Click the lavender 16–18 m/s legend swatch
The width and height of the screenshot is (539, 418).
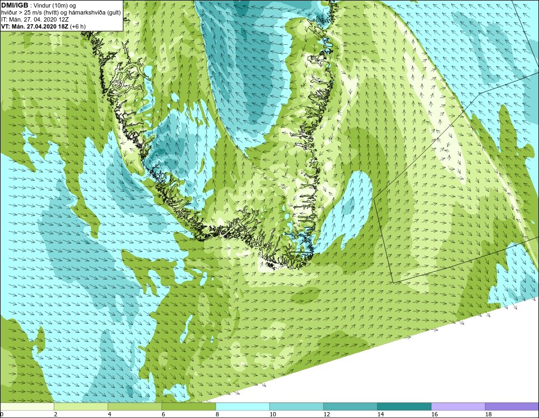pos(458,407)
